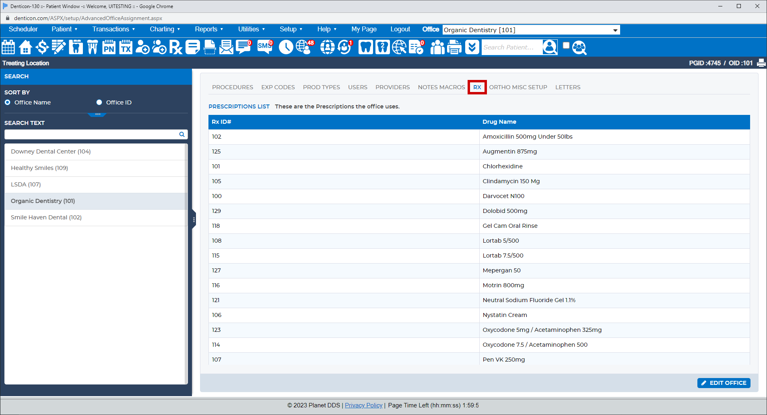767x415 pixels.
Task: Select the Office ID sort radio
Action: (x=99, y=102)
